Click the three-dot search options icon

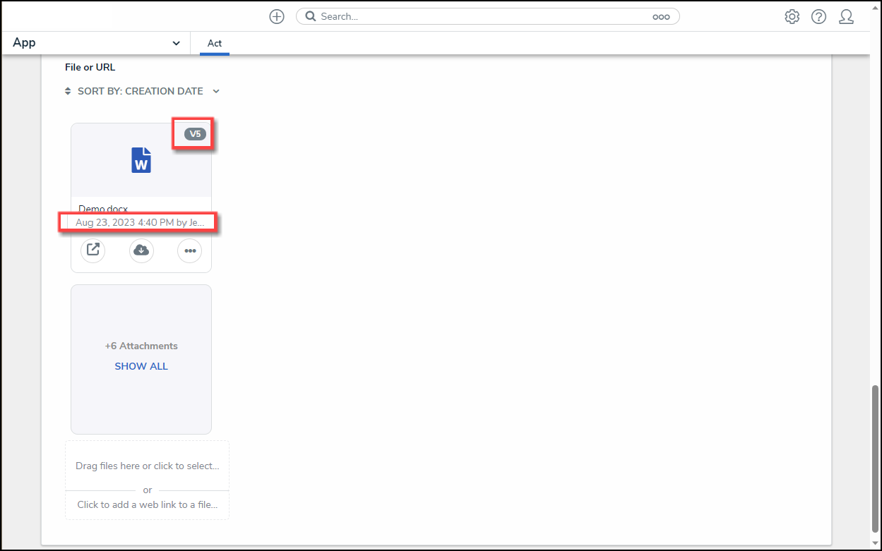[661, 17]
